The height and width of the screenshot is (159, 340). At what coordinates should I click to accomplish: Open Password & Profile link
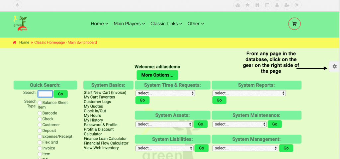[101, 125]
